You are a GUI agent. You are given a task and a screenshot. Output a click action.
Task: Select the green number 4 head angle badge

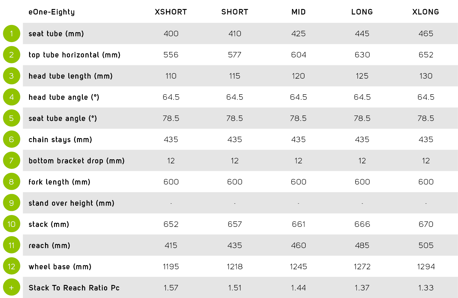[11, 97]
